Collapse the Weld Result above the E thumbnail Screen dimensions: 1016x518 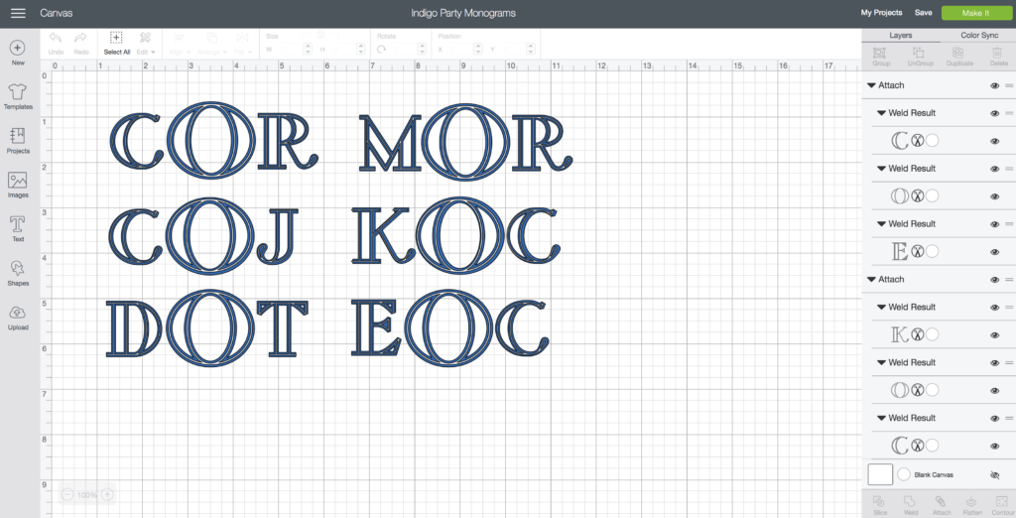(881, 224)
